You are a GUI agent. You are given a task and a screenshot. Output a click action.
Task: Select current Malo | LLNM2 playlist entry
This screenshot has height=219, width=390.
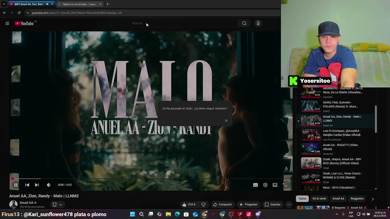pos(335,121)
